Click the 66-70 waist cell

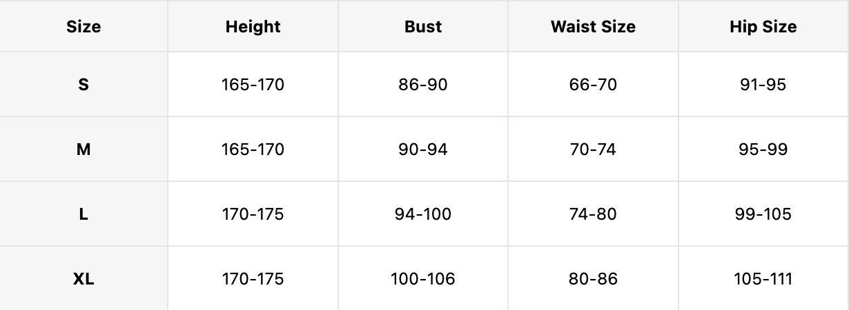[593, 85]
